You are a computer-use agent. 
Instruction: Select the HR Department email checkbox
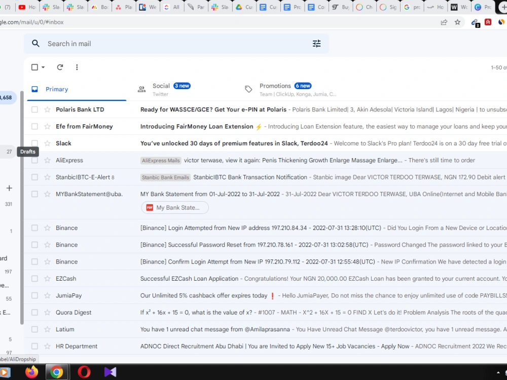[x=34, y=346]
